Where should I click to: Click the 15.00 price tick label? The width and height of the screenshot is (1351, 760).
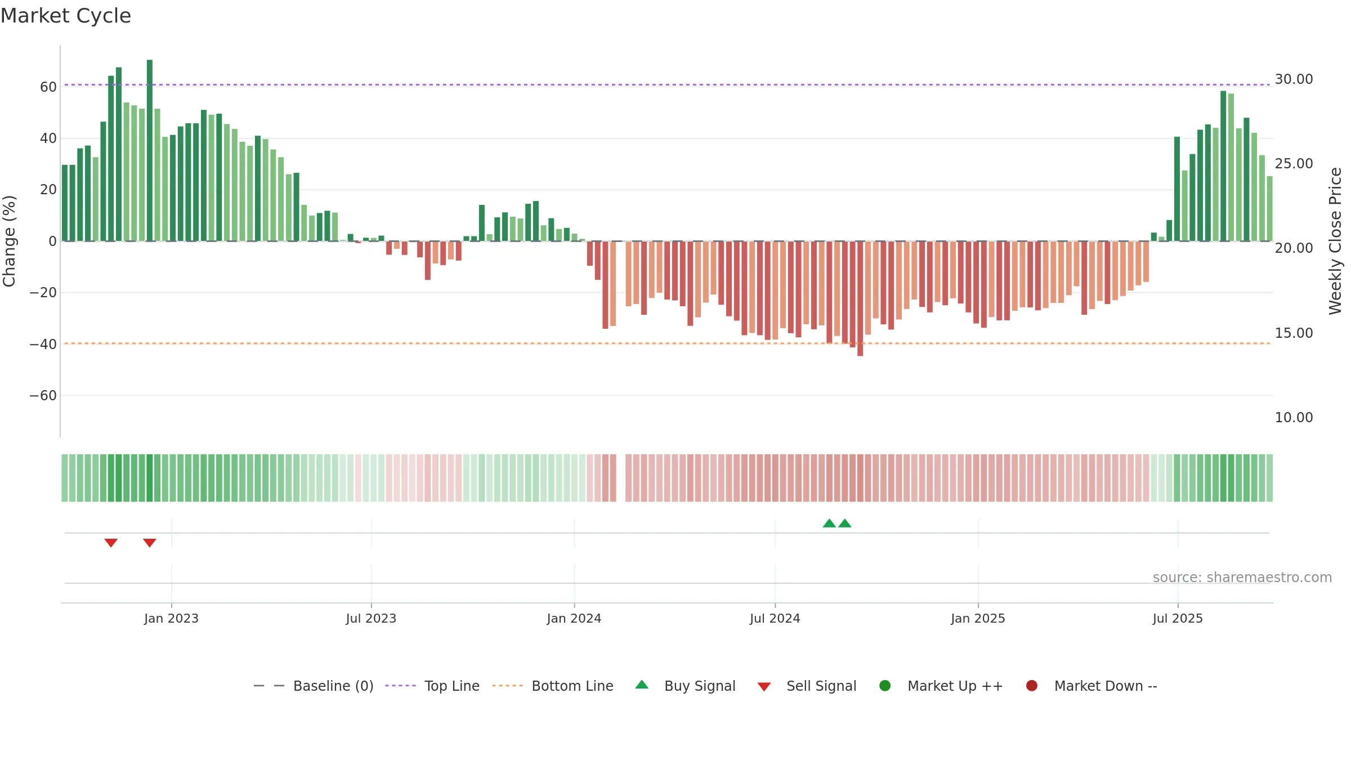pyautogui.click(x=1294, y=333)
